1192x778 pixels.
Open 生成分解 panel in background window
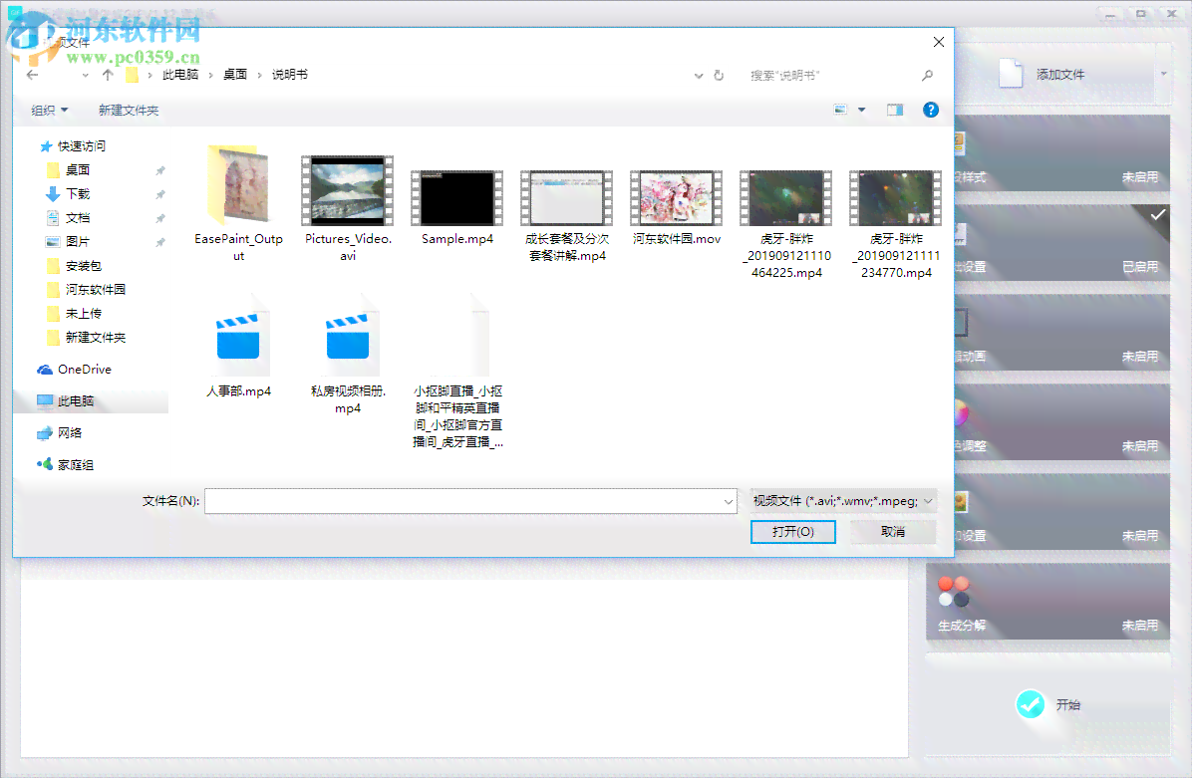click(x=1047, y=602)
